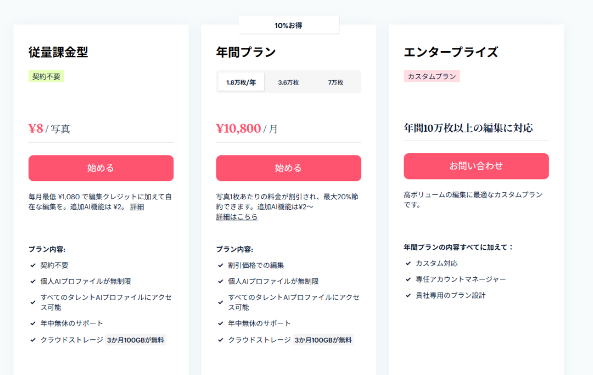Switch to the 7万枚 volume tab

coord(335,82)
